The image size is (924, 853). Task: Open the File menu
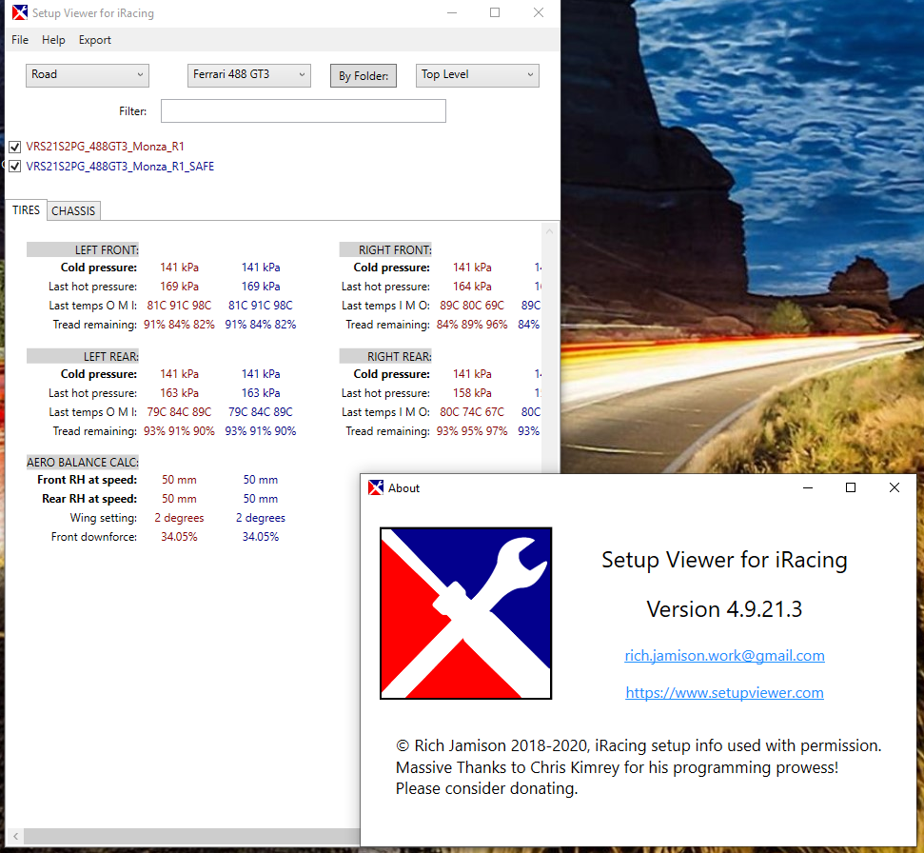[20, 40]
